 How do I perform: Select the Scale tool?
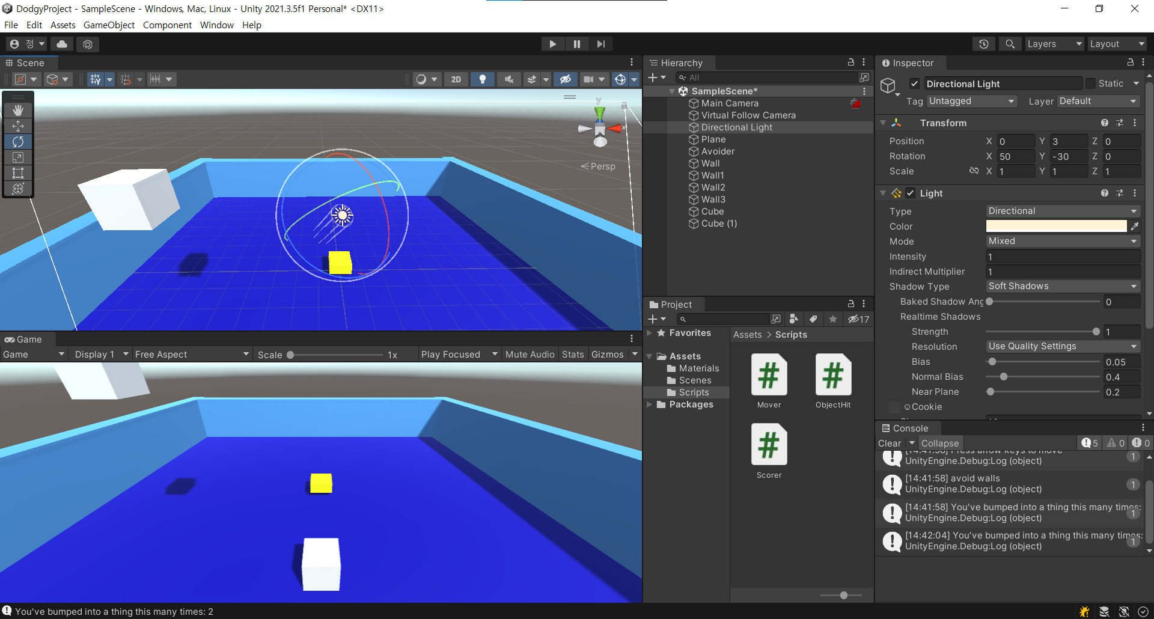pyautogui.click(x=18, y=157)
